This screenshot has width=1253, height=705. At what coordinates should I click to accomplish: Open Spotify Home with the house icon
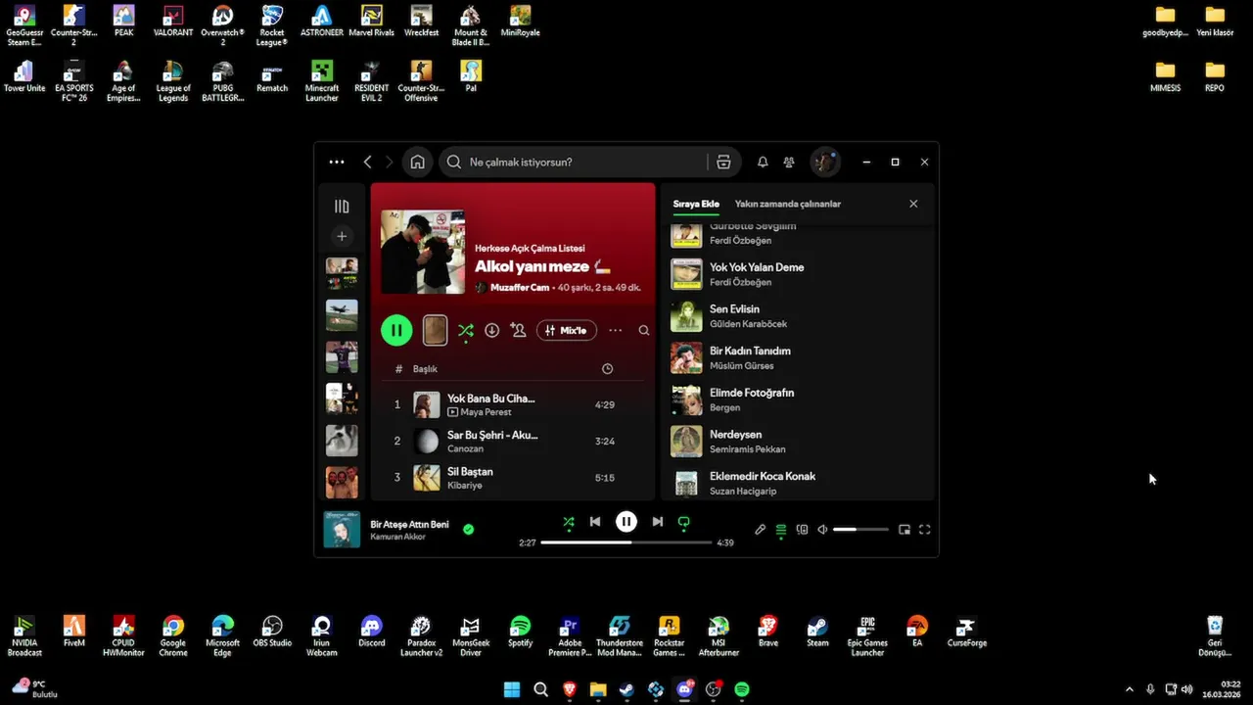coord(418,162)
